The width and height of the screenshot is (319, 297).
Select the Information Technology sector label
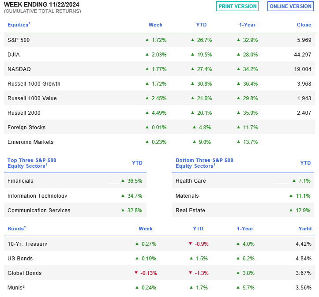point(37,196)
